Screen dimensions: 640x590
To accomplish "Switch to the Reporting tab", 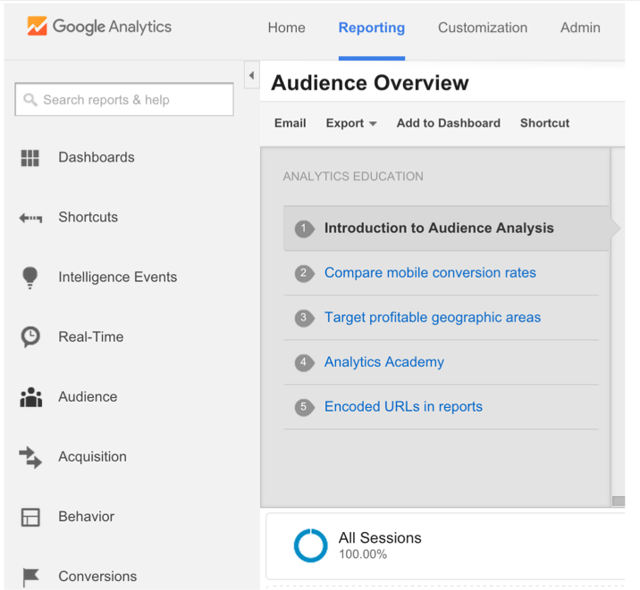I will coord(372,28).
